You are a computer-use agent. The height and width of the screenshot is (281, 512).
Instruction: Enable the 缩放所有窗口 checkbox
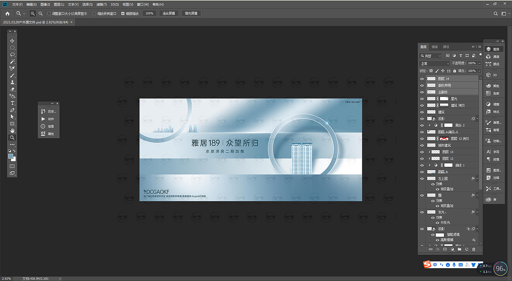coord(94,13)
